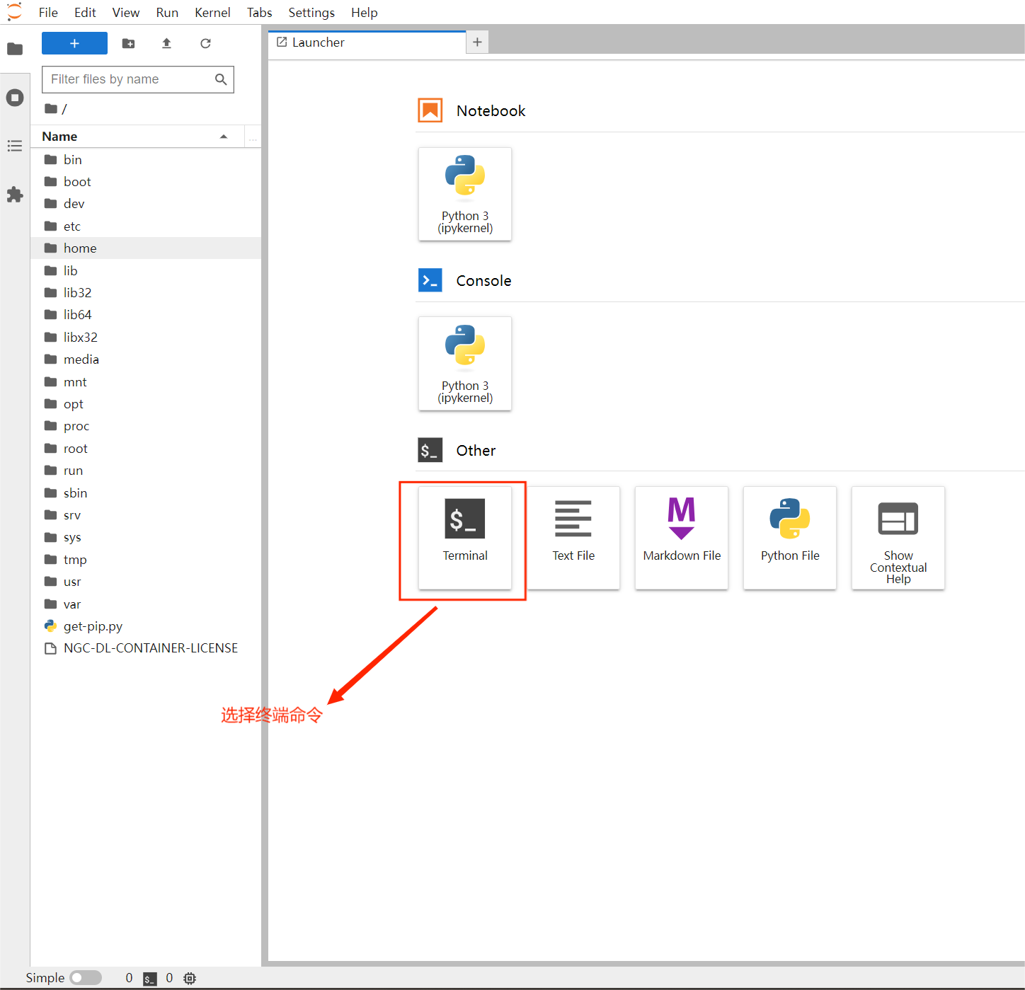Select the var folder

(x=146, y=604)
